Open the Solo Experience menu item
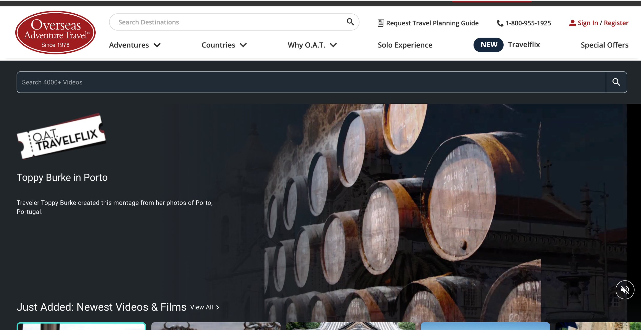The width and height of the screenshot is (641, 330). [405, 45]
